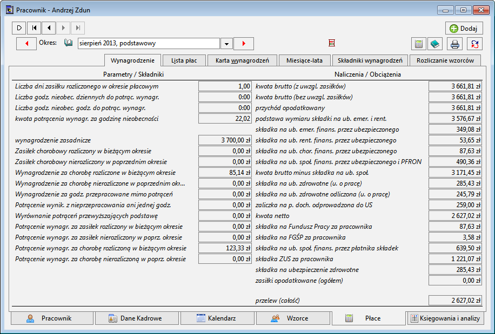Click the Parametry / Składniki column header
495x334 pixels.
tap(133, 74)
